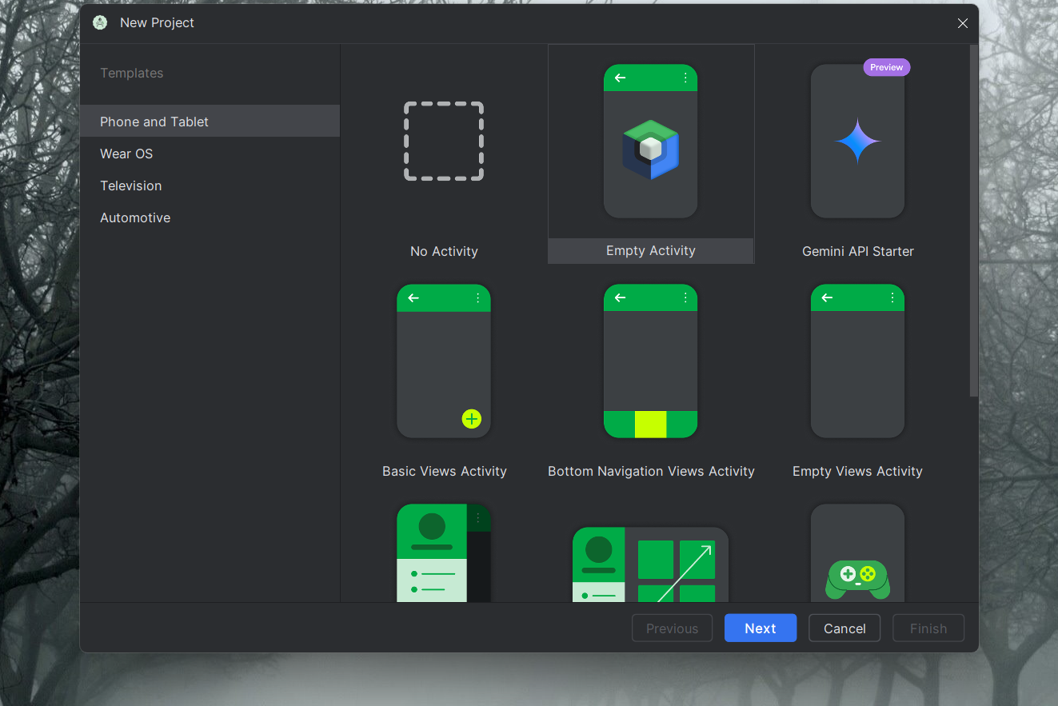This screenshot has width=1058, height=706.
Task: Click the Cancel button
Action: (844, 628)
